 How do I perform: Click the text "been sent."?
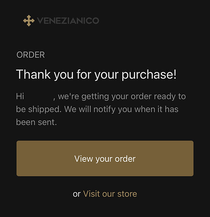point(36,122)
